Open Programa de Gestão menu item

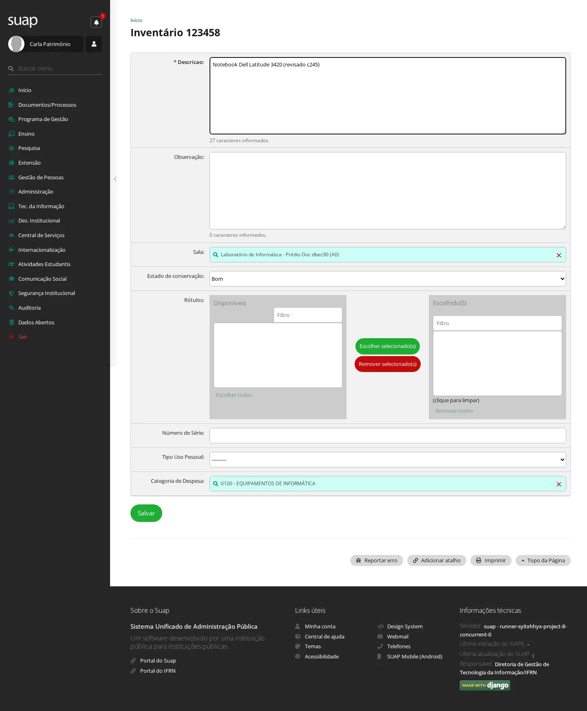[x=43, y=119]
